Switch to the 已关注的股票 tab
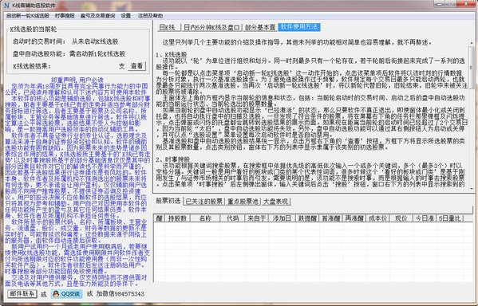This screenshot has height=306, width=478. coord(204,202)
